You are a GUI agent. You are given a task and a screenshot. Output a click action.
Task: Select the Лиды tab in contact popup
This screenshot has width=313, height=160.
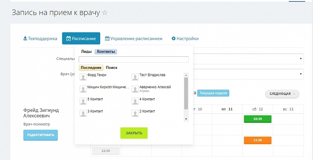click(86, 51)
